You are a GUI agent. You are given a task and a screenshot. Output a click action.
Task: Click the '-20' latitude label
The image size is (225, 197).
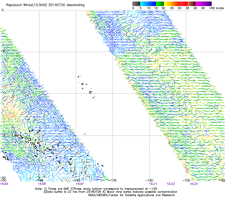(3, 178)
